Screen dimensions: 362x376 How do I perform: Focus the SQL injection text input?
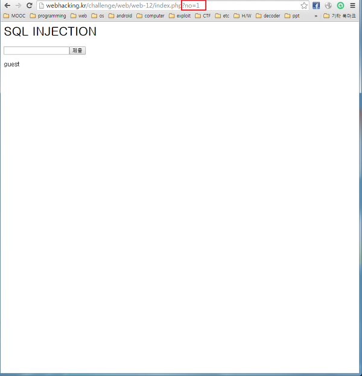point(36,51)
